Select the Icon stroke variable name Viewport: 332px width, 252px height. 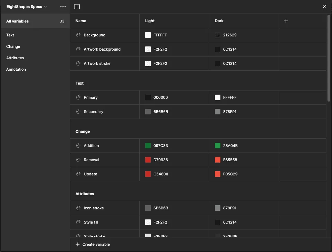[94, 208]
